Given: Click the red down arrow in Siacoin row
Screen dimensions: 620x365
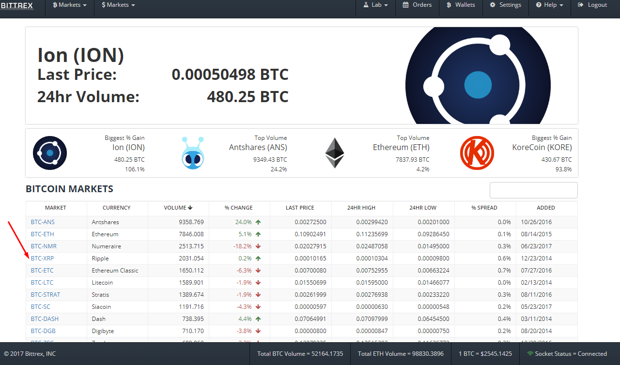Looking at the screenshot, I should [x=258, y=307].
